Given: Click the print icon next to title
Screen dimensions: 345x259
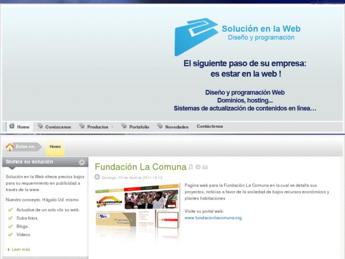Looking at the screenshot, I should click(198, 167).
